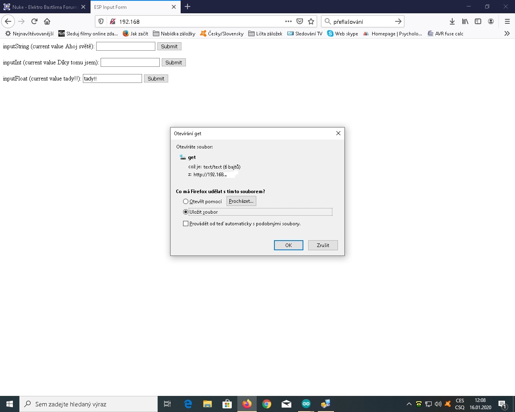Viewport: 515px width, 412px height.
Task: Open the Library icon in toolbar
Action: [x=465, y=21]
